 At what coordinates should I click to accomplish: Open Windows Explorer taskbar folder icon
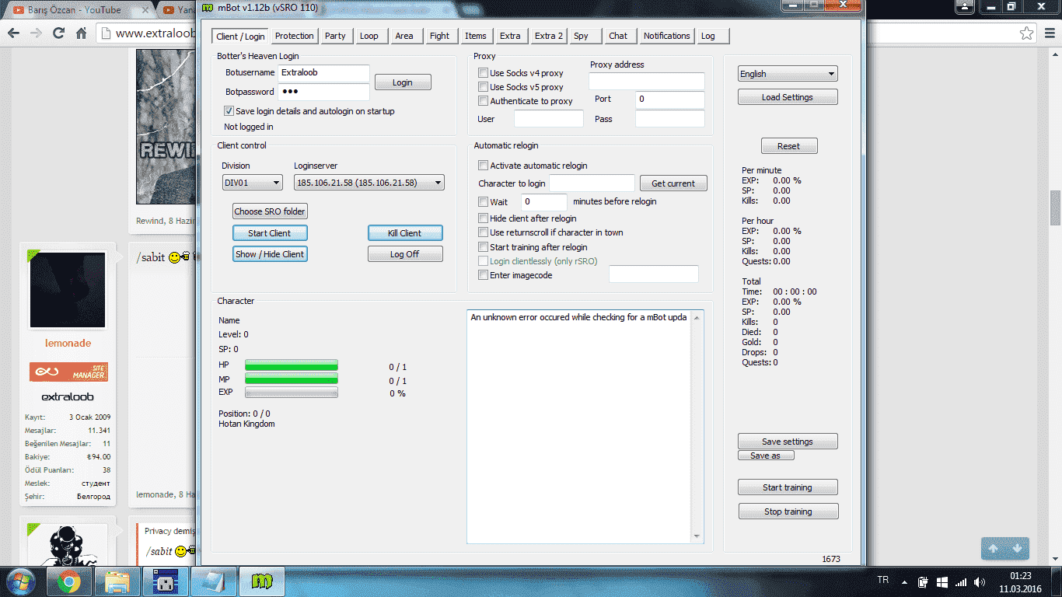(117, 581)
